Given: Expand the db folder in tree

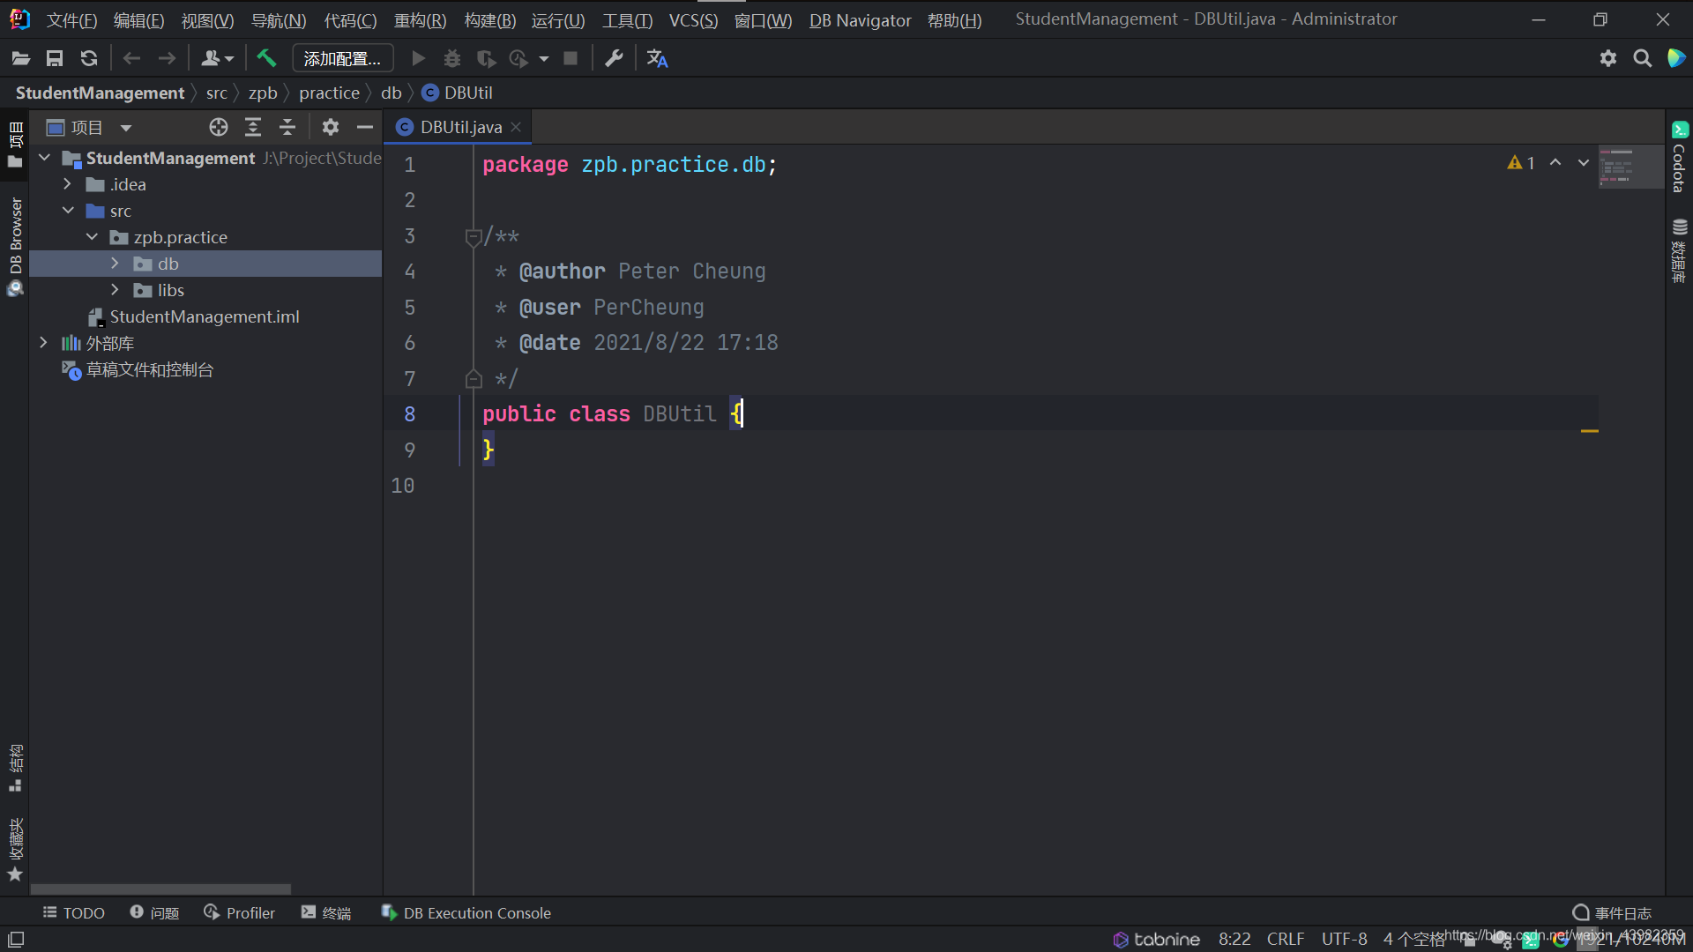Looking at the screenshot, I should [115, 264].
